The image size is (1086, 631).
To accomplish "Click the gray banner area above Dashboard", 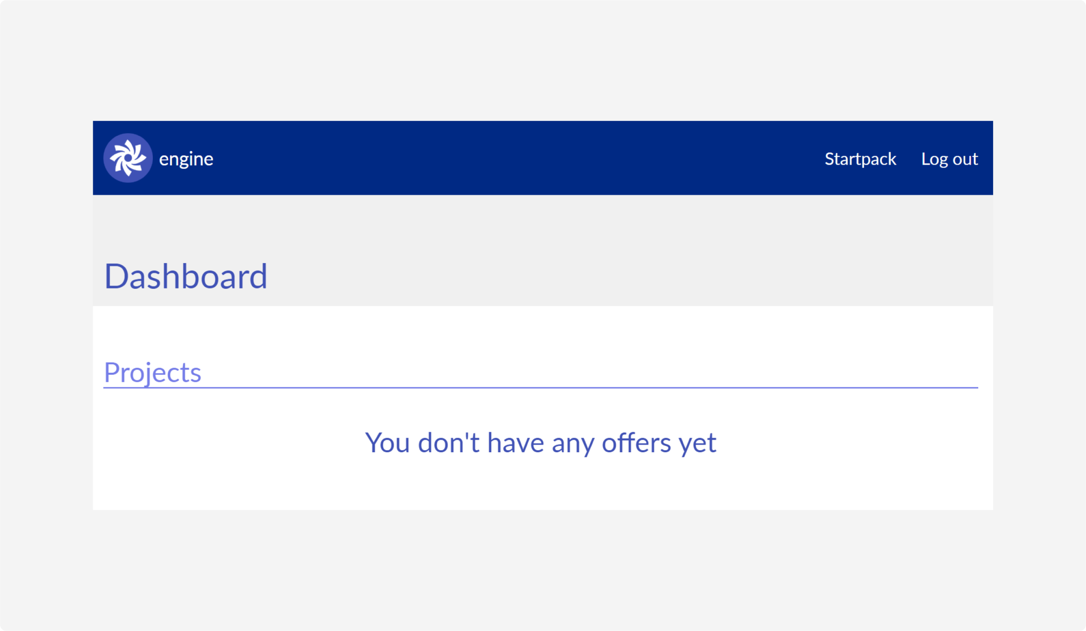I will [543, 226].
